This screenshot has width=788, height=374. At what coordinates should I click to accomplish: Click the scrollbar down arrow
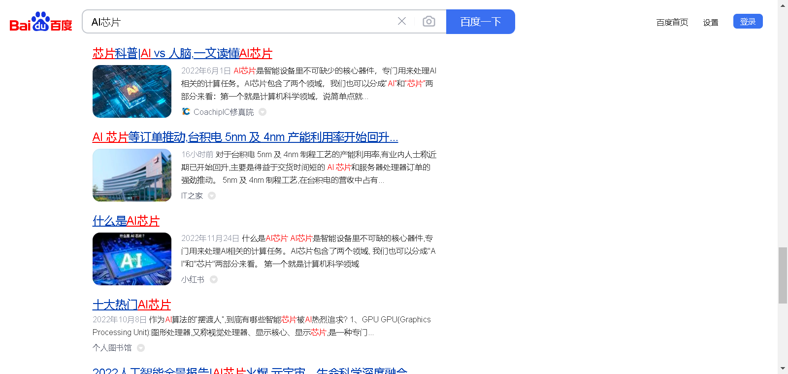coord(783,369)
